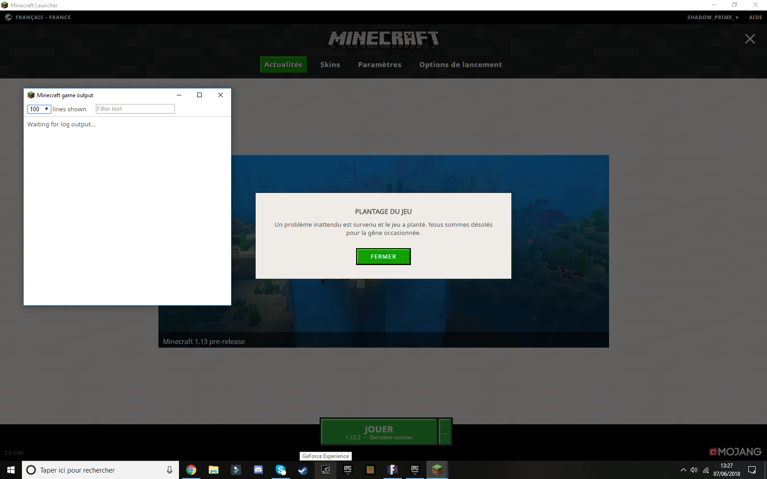This screenshot has height=479, width=767.
Task: Open the lines shown dropdown set to 100
Action: click(x=39, y=109)
